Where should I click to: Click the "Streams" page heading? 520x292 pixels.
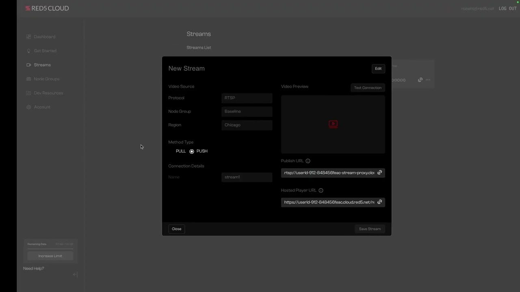pyautogui.click(x=199, y=34)
